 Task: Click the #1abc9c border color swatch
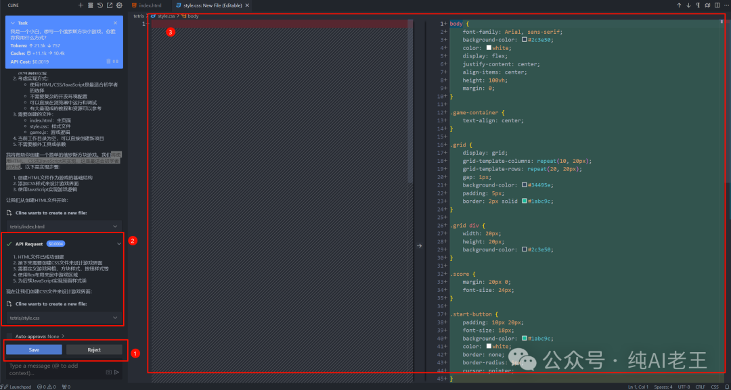click(x=525, y=201)
